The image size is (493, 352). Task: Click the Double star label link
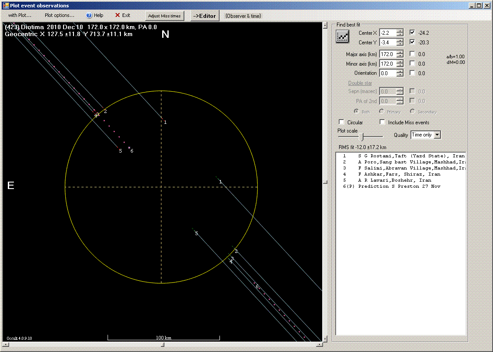360,83
